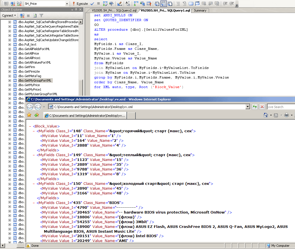Switch to the SQLQuery1.sql tab
The image size is (295, 249).
pyautogui.click(x=165, y=10)
